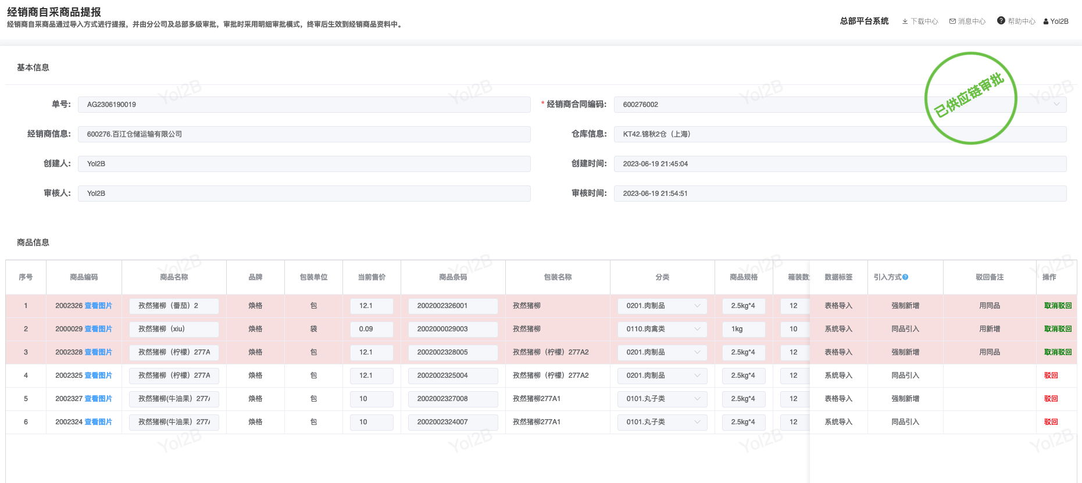Image resolution: width=1082 pixels, height=483 pixels.
Task: Open the 分类 dropdown in row 1
Action: click(697, 306)
